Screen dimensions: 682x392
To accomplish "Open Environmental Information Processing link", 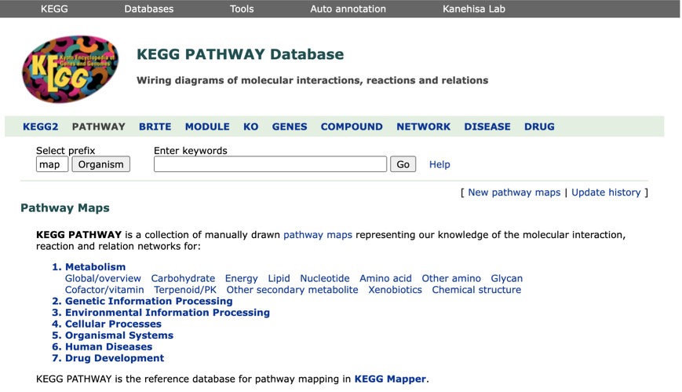I will pos(167,313).
